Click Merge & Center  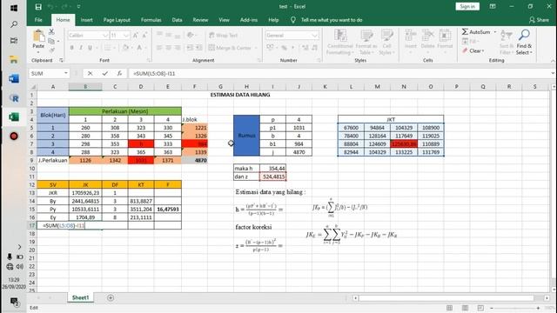pyautogui.click(x=232, y=48)
